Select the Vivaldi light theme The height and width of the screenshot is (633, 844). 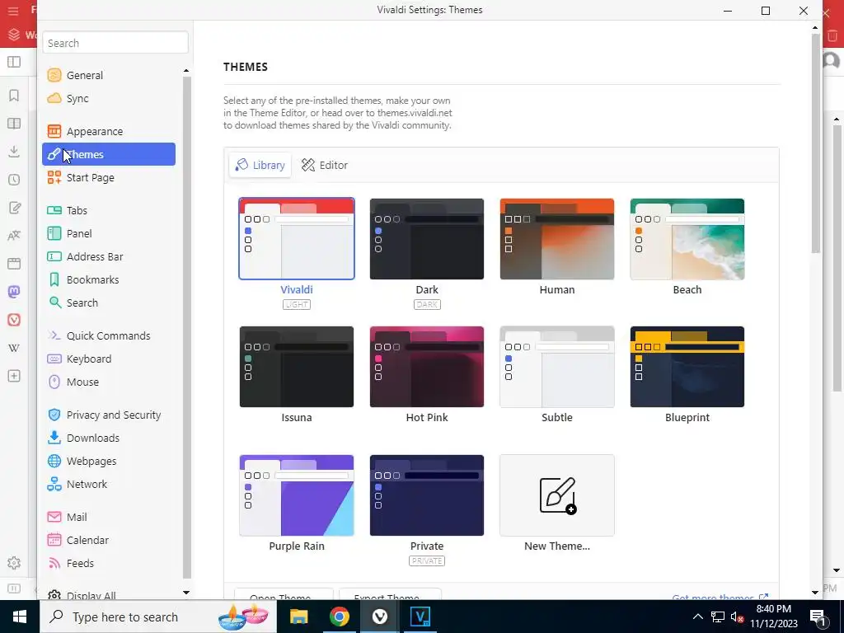(297, 239)
